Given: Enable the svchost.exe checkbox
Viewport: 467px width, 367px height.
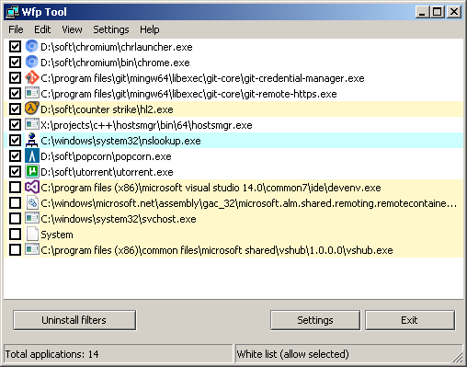Looking at the screenshot, I should point(15,219).
